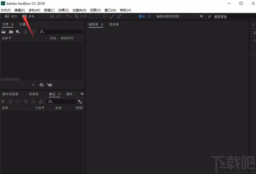Select 编辑音频到视频 workspace
Screen dimensions: 256x174
click(168, 16)
